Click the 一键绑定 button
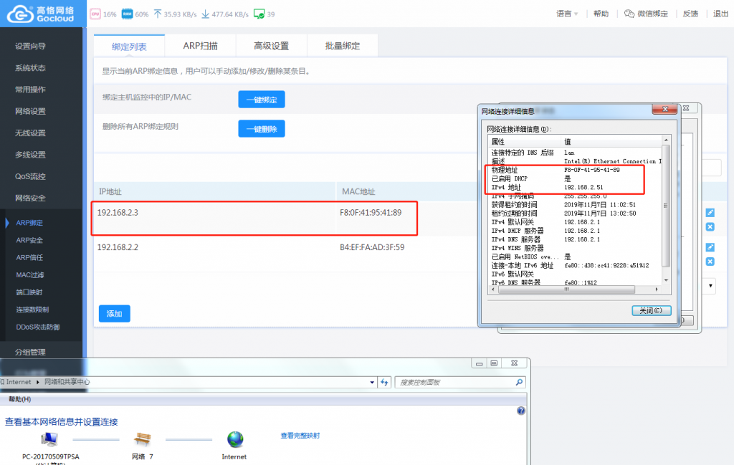Viewport: 734px width, 465px height. point(262,100)
